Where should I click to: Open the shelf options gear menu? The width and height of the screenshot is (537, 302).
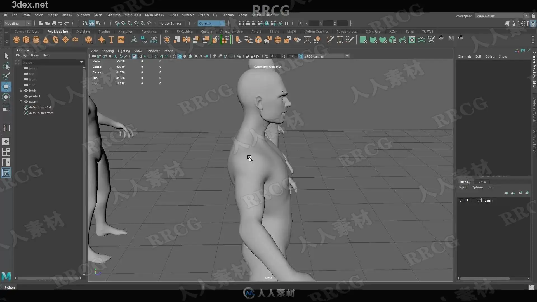pos(7,41)
